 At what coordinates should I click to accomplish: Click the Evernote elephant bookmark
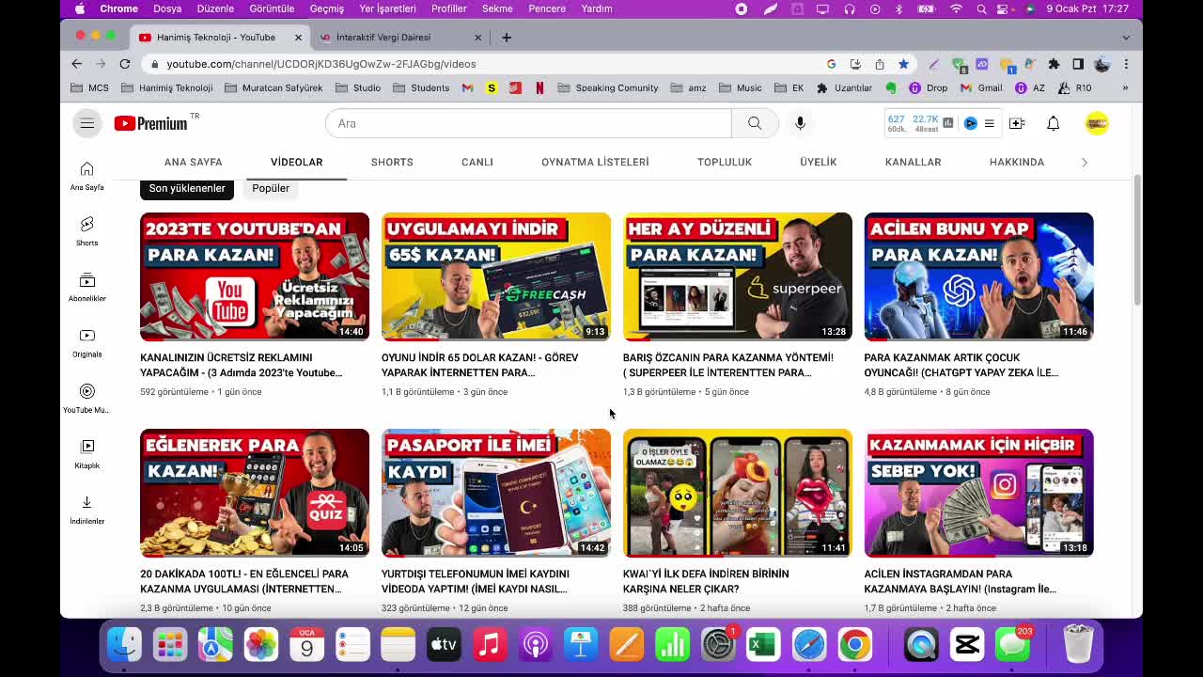point(891,87)
